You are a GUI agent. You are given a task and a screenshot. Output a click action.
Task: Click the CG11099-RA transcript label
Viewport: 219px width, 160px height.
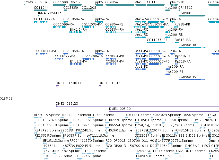coord(64,24)
